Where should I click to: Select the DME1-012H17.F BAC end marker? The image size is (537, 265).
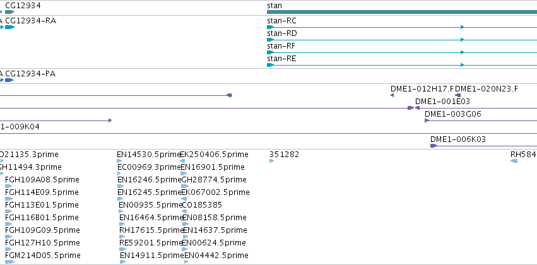(x=392, y=95)
